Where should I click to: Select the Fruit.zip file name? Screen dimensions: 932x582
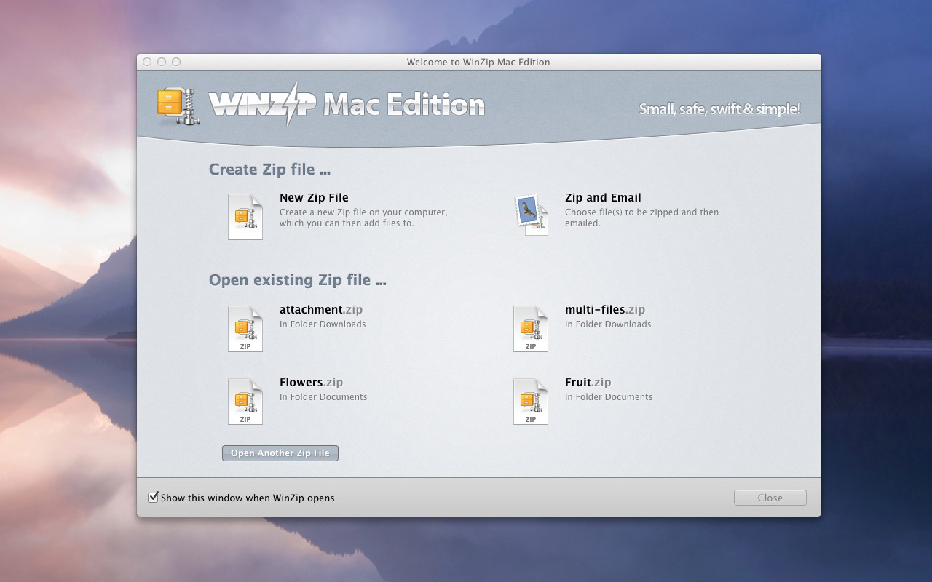click(x=588, y=382)
